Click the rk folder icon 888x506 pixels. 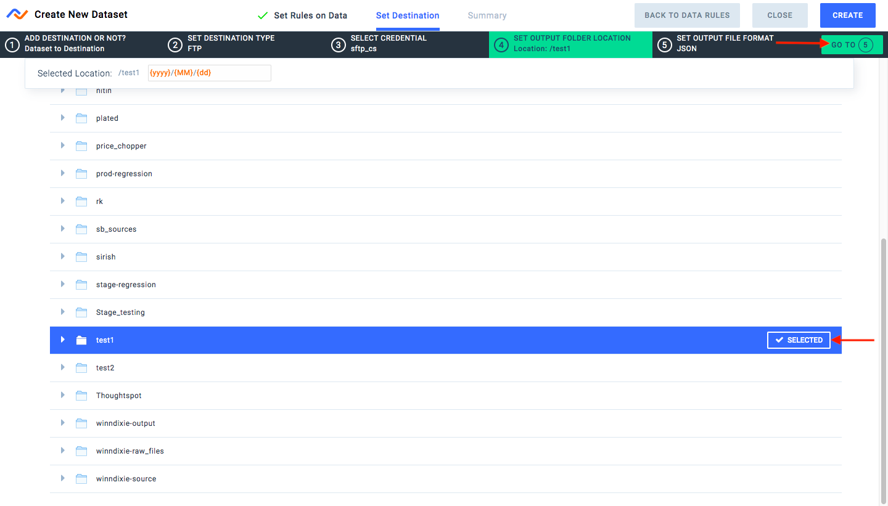[x=81, y=202]
